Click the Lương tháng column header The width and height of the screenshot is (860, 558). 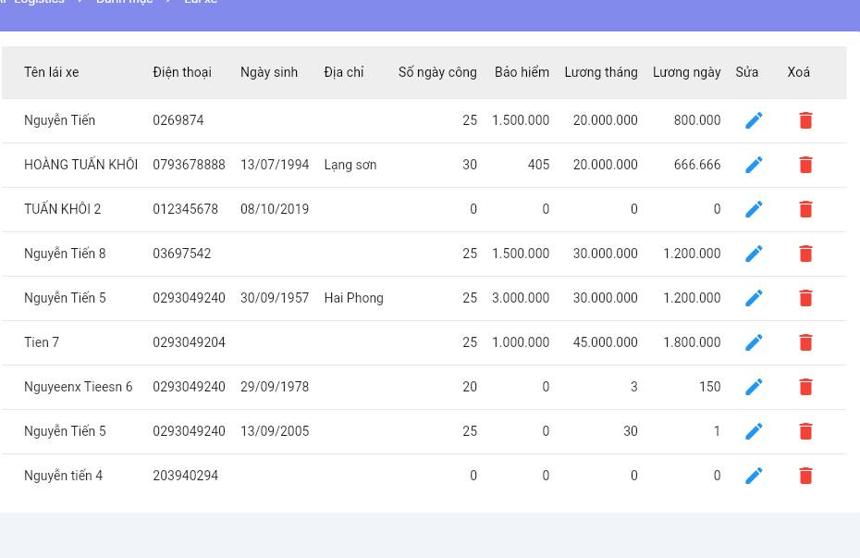coord(600,72)
